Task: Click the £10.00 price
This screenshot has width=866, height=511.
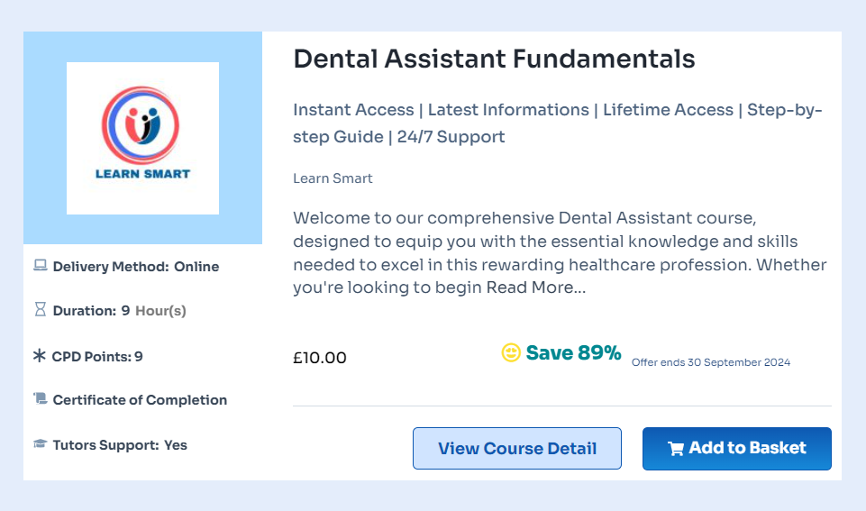Action: pyautogui.click(x=320, y=358)
